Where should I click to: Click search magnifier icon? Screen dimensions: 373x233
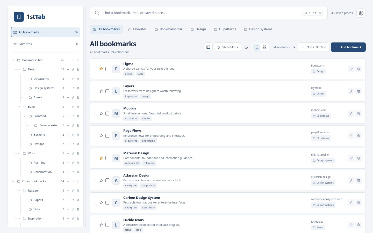[x=97, y=13]
